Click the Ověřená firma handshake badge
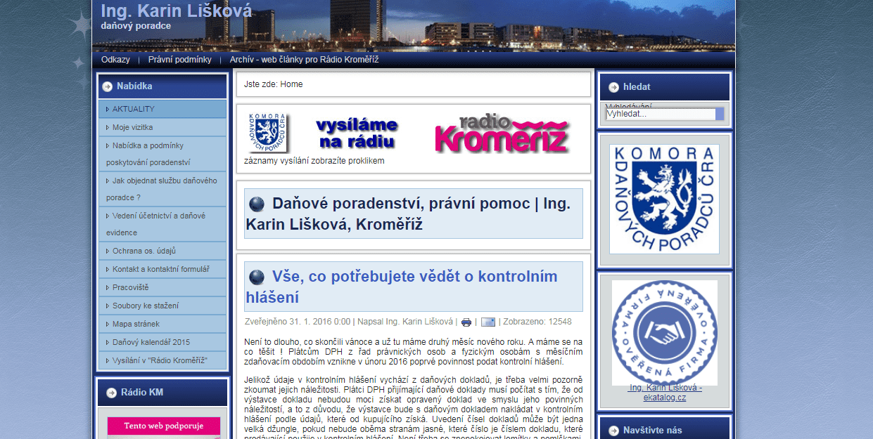873x439 pixels. 664,332
